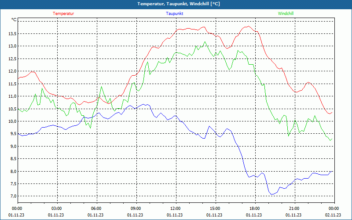The width and height of the screenshot is (352, 220).
Task: Click the 06:00 time label
Action: (x=96, y=208)
